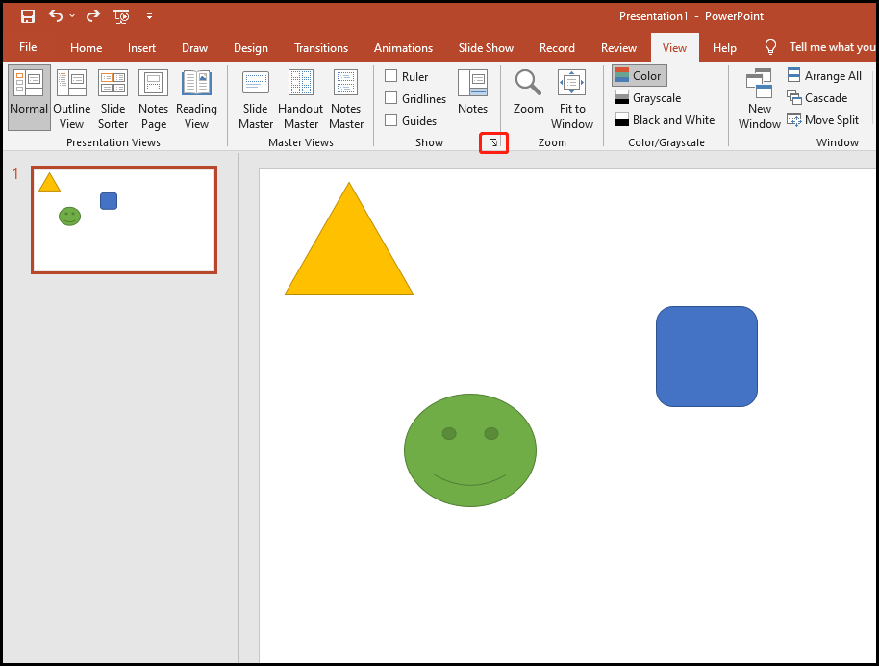Enable the Ruler
This screenshot has width=879, height=666.
(390, 76)
